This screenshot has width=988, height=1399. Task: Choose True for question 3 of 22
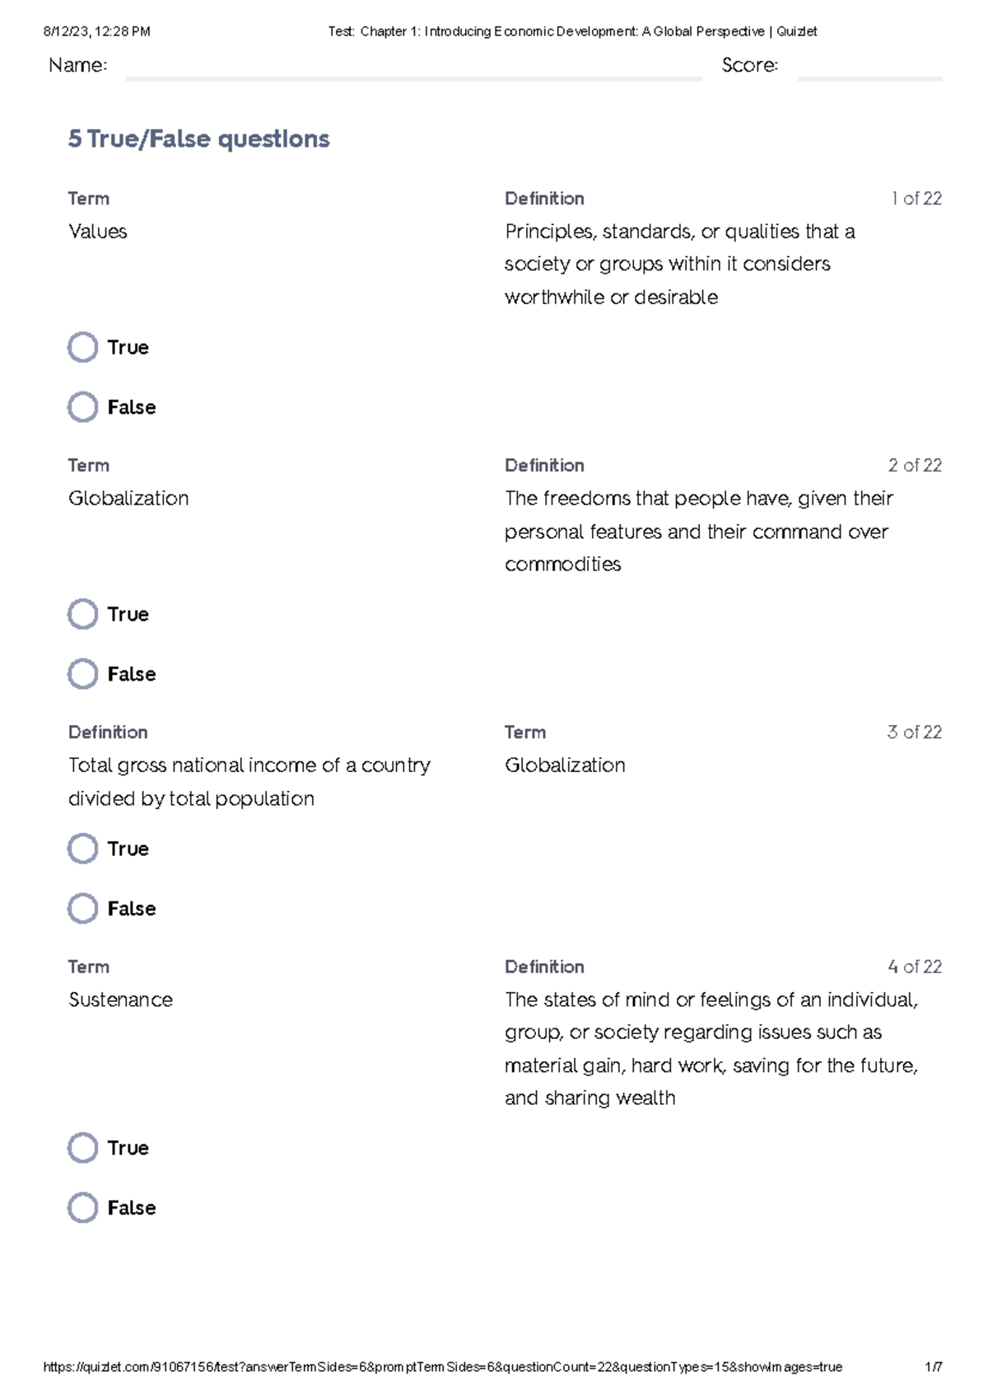82,849
